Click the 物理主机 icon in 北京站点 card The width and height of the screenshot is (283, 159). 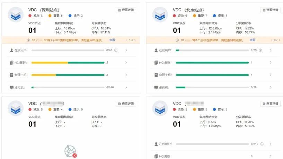(x=157, y=75)
